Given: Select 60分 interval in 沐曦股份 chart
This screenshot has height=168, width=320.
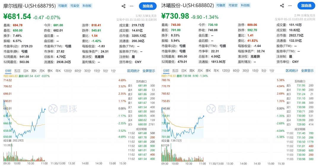Looking at the screenshot, I should (236, 71).
